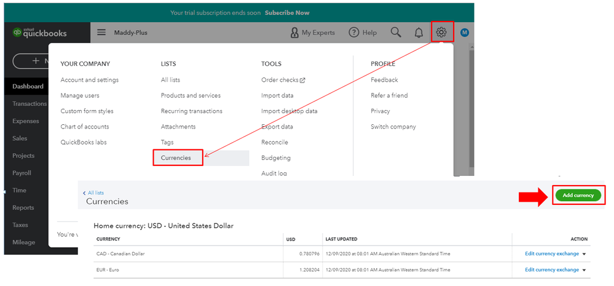Viewport: 614px width, 286px height.
Task: Click the CURRENCY column header
Action: coord(108,239)
